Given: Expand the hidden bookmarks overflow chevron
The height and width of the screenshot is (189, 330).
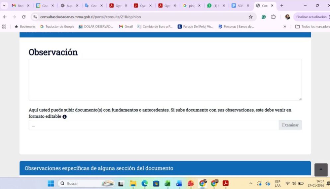Looking at the screenshot, I should coord(285,27).
